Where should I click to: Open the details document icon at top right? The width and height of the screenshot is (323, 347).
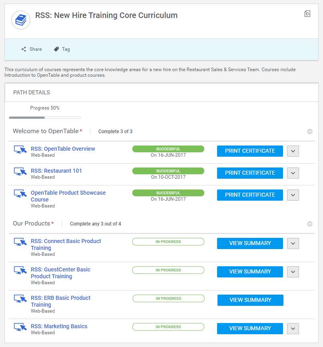[307, 14]
